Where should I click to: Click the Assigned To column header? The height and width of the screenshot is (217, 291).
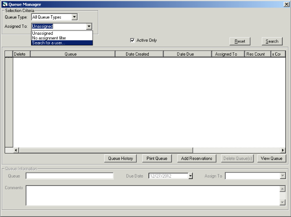pos(228,54)
